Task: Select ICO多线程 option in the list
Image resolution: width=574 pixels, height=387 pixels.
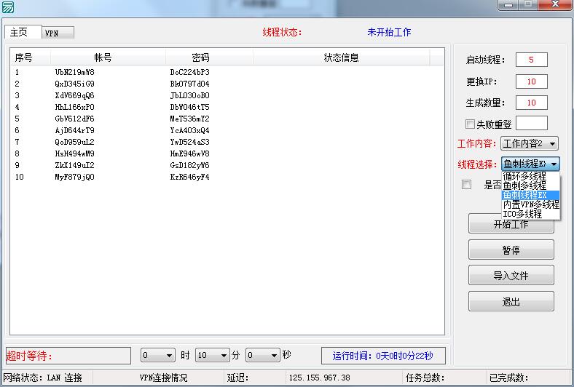Action: click(x=522, y=215)
